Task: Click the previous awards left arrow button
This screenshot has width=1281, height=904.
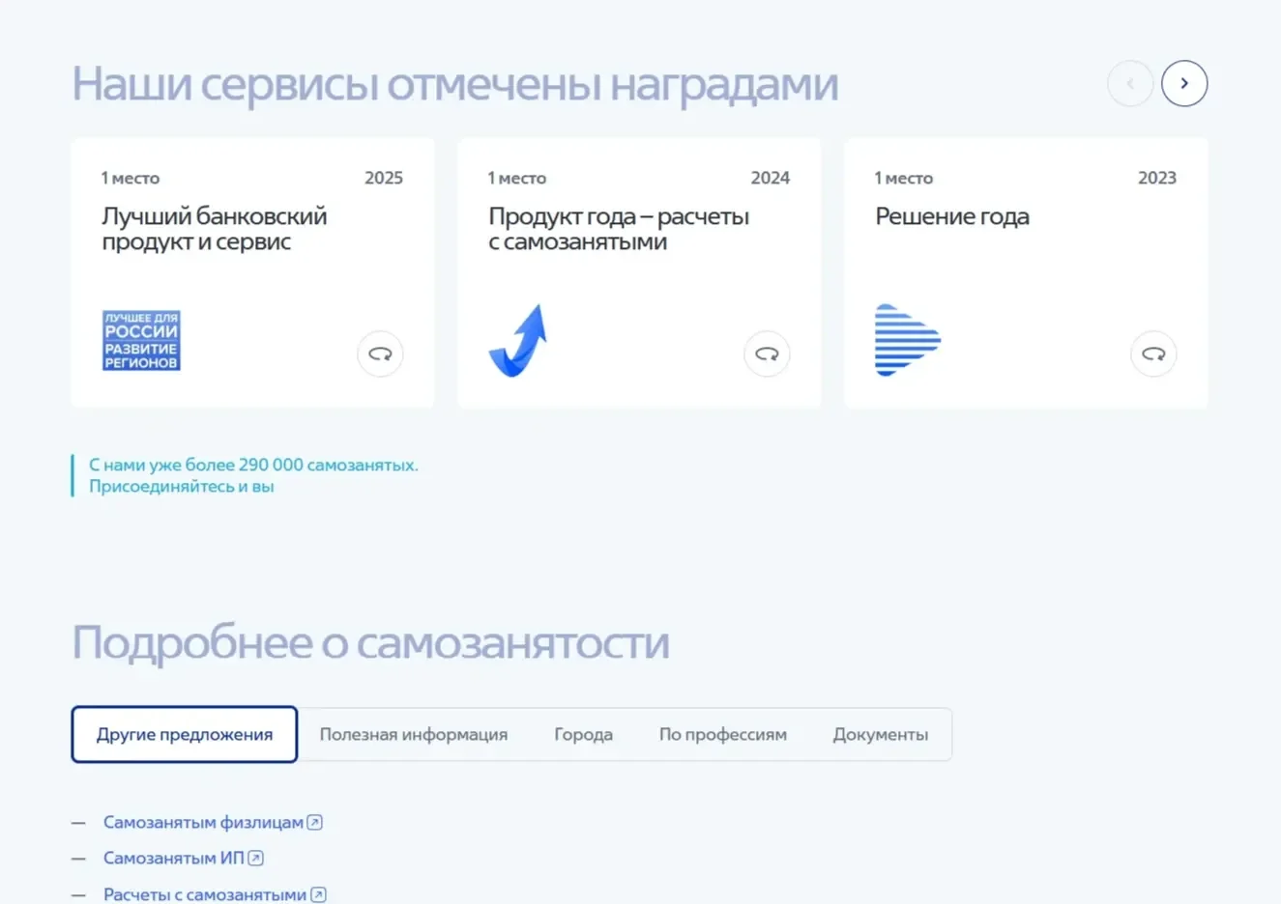Action: click(1130, 83)
